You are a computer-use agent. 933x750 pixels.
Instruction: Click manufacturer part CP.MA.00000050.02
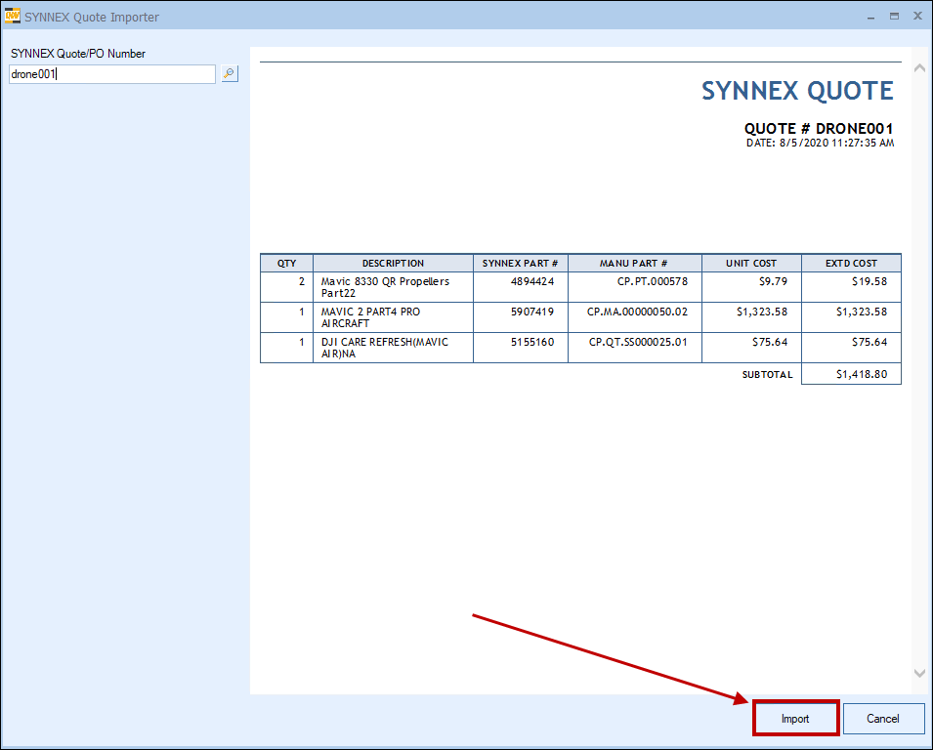(x=637, y=312)
